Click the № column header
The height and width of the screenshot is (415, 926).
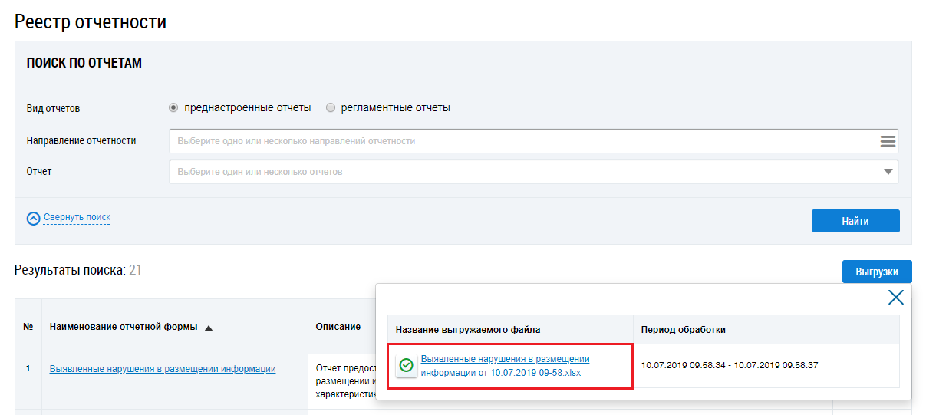(x=28, y=327)
